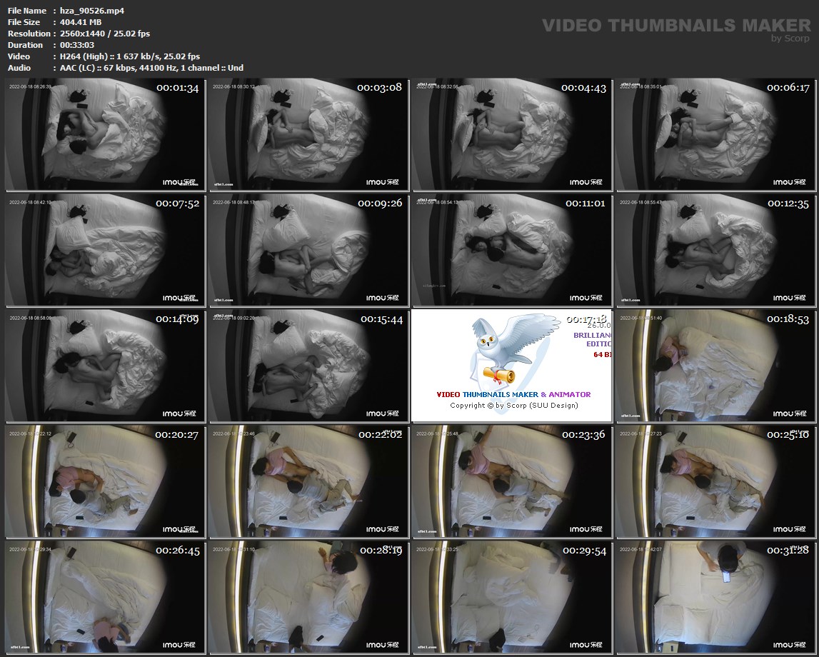This screenshot has width=819, height=657.
Task: Click the 00:29:54 frame
Action: (x=512, y=598)
